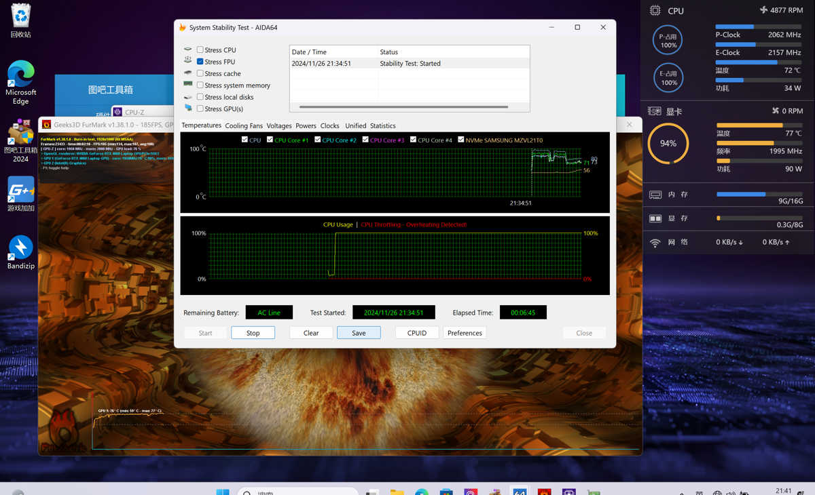Click the P-占用 100% circular gauge
815x495 pixels.
[668, 41]
